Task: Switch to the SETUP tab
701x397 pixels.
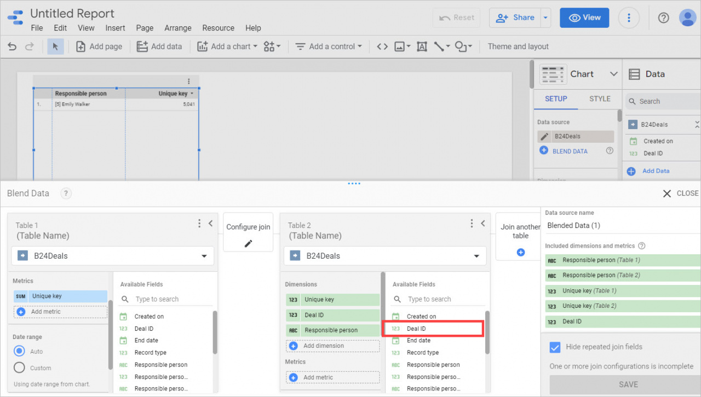Action: 556,99
